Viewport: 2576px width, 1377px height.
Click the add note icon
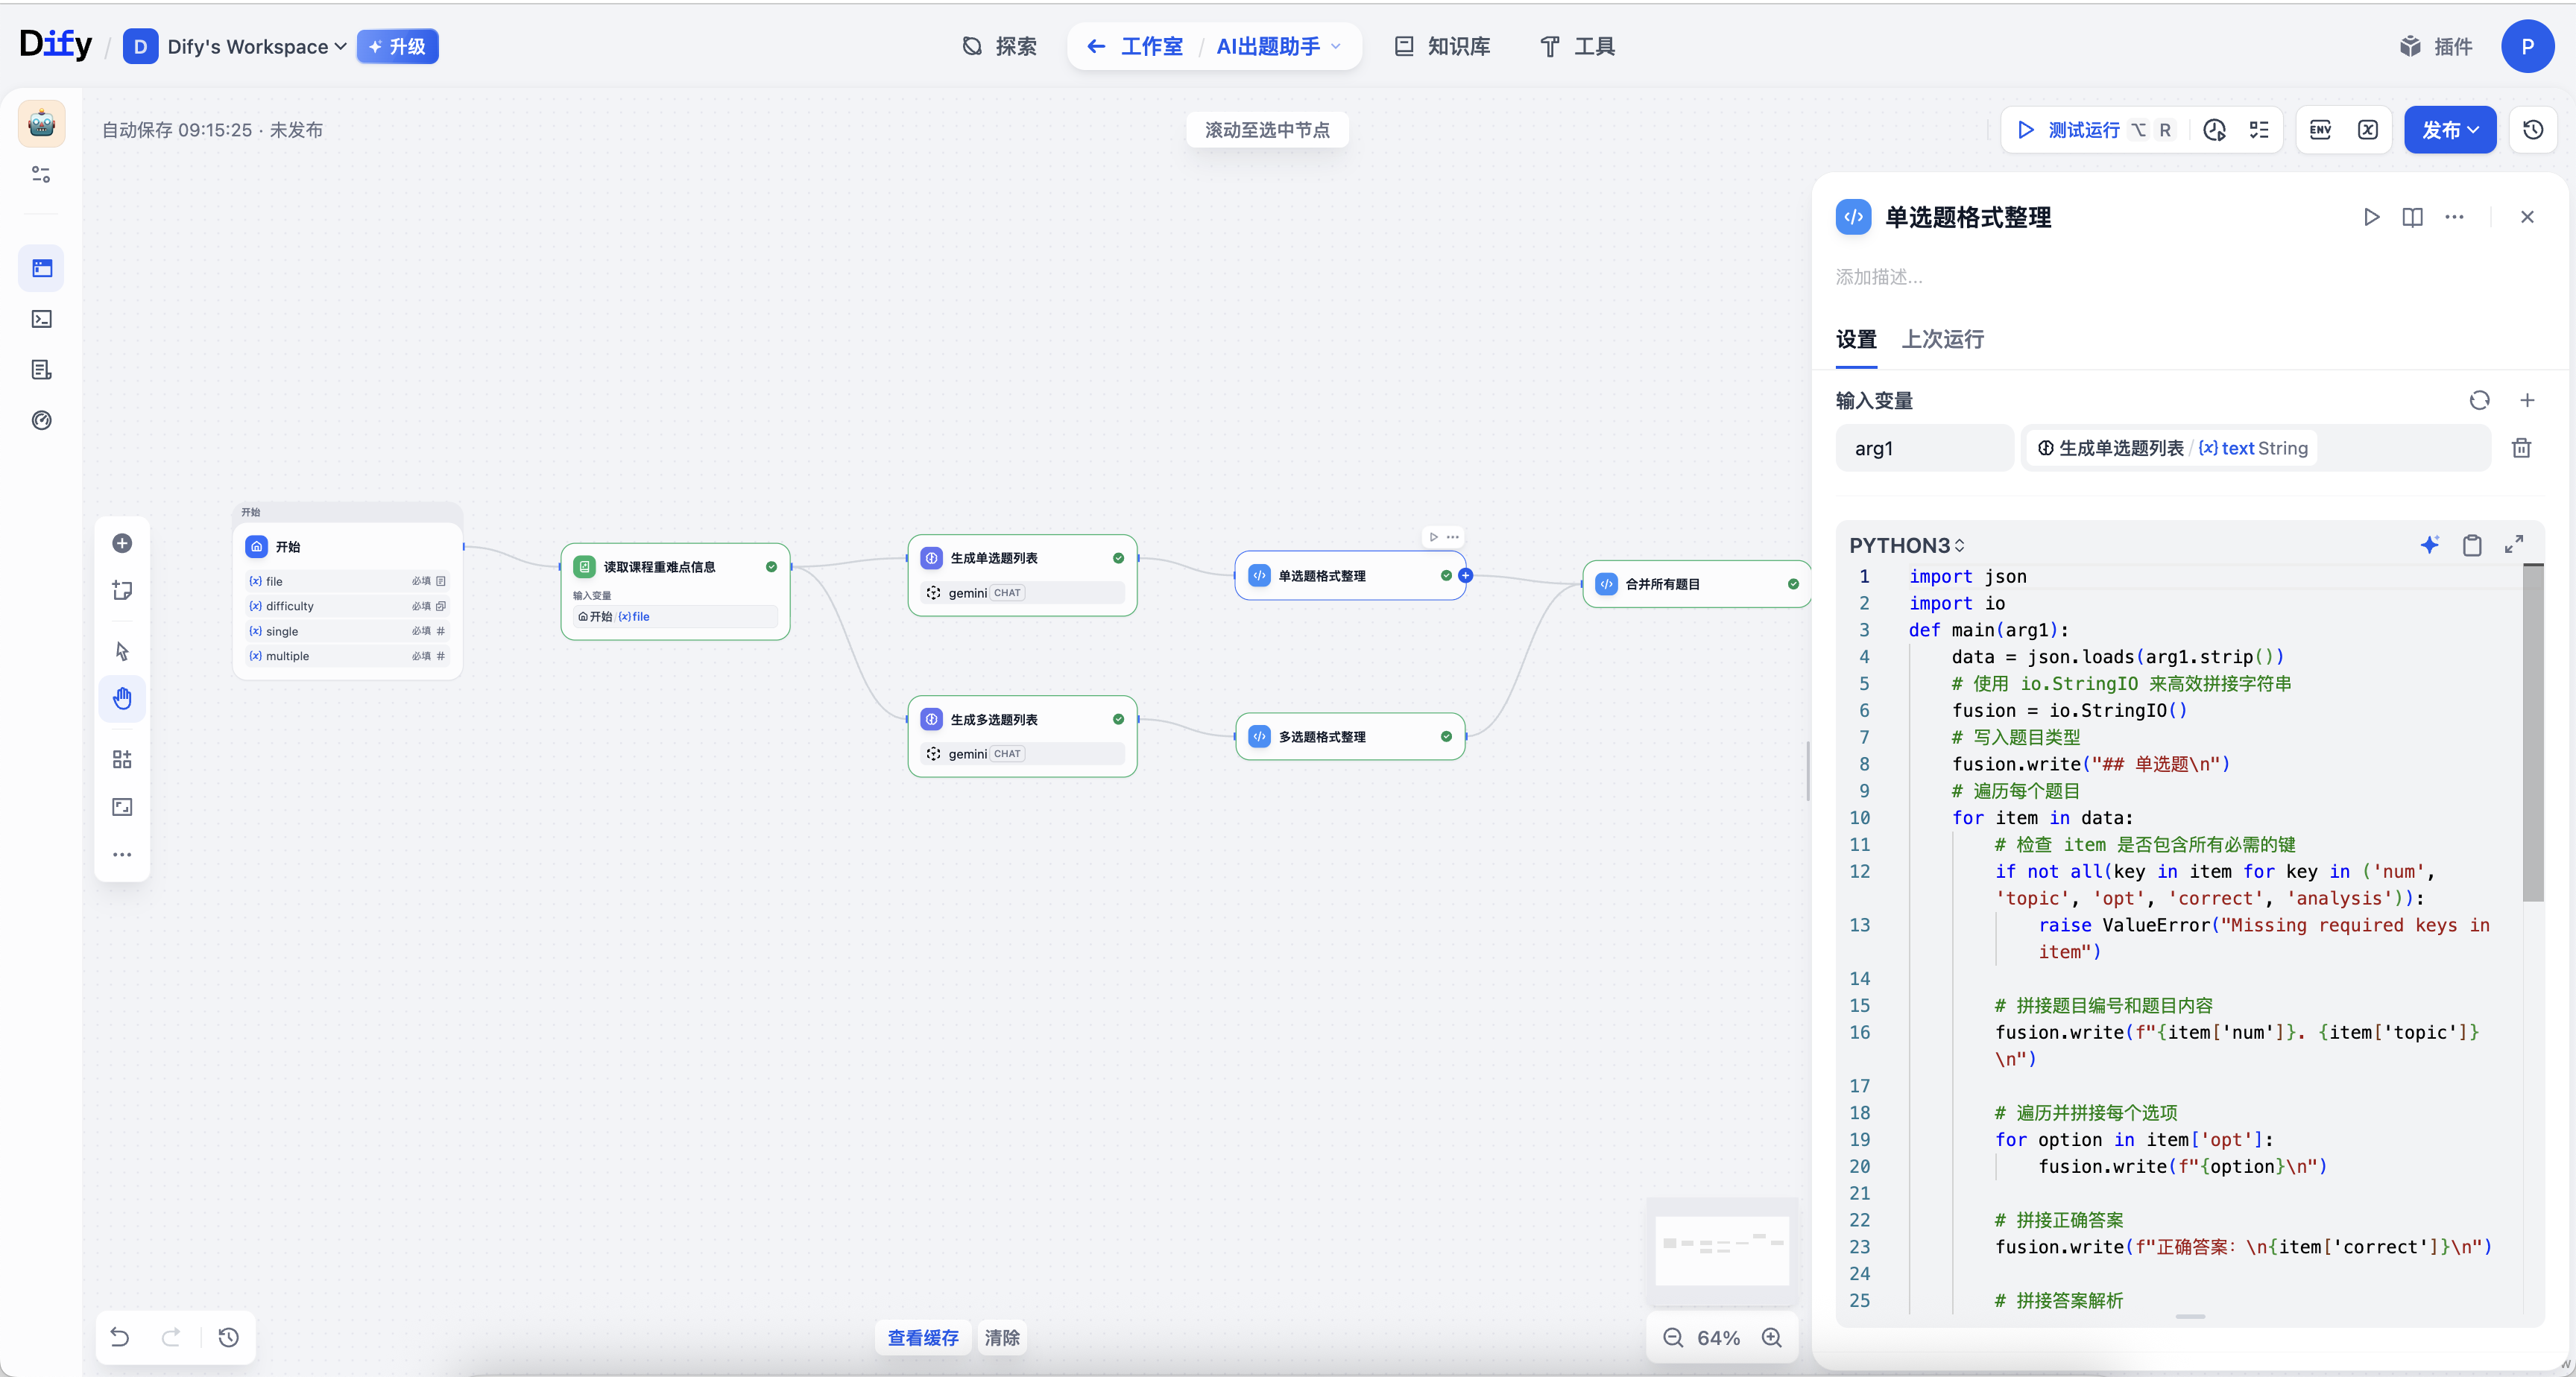pyautogui.click(x=122, y=590)
